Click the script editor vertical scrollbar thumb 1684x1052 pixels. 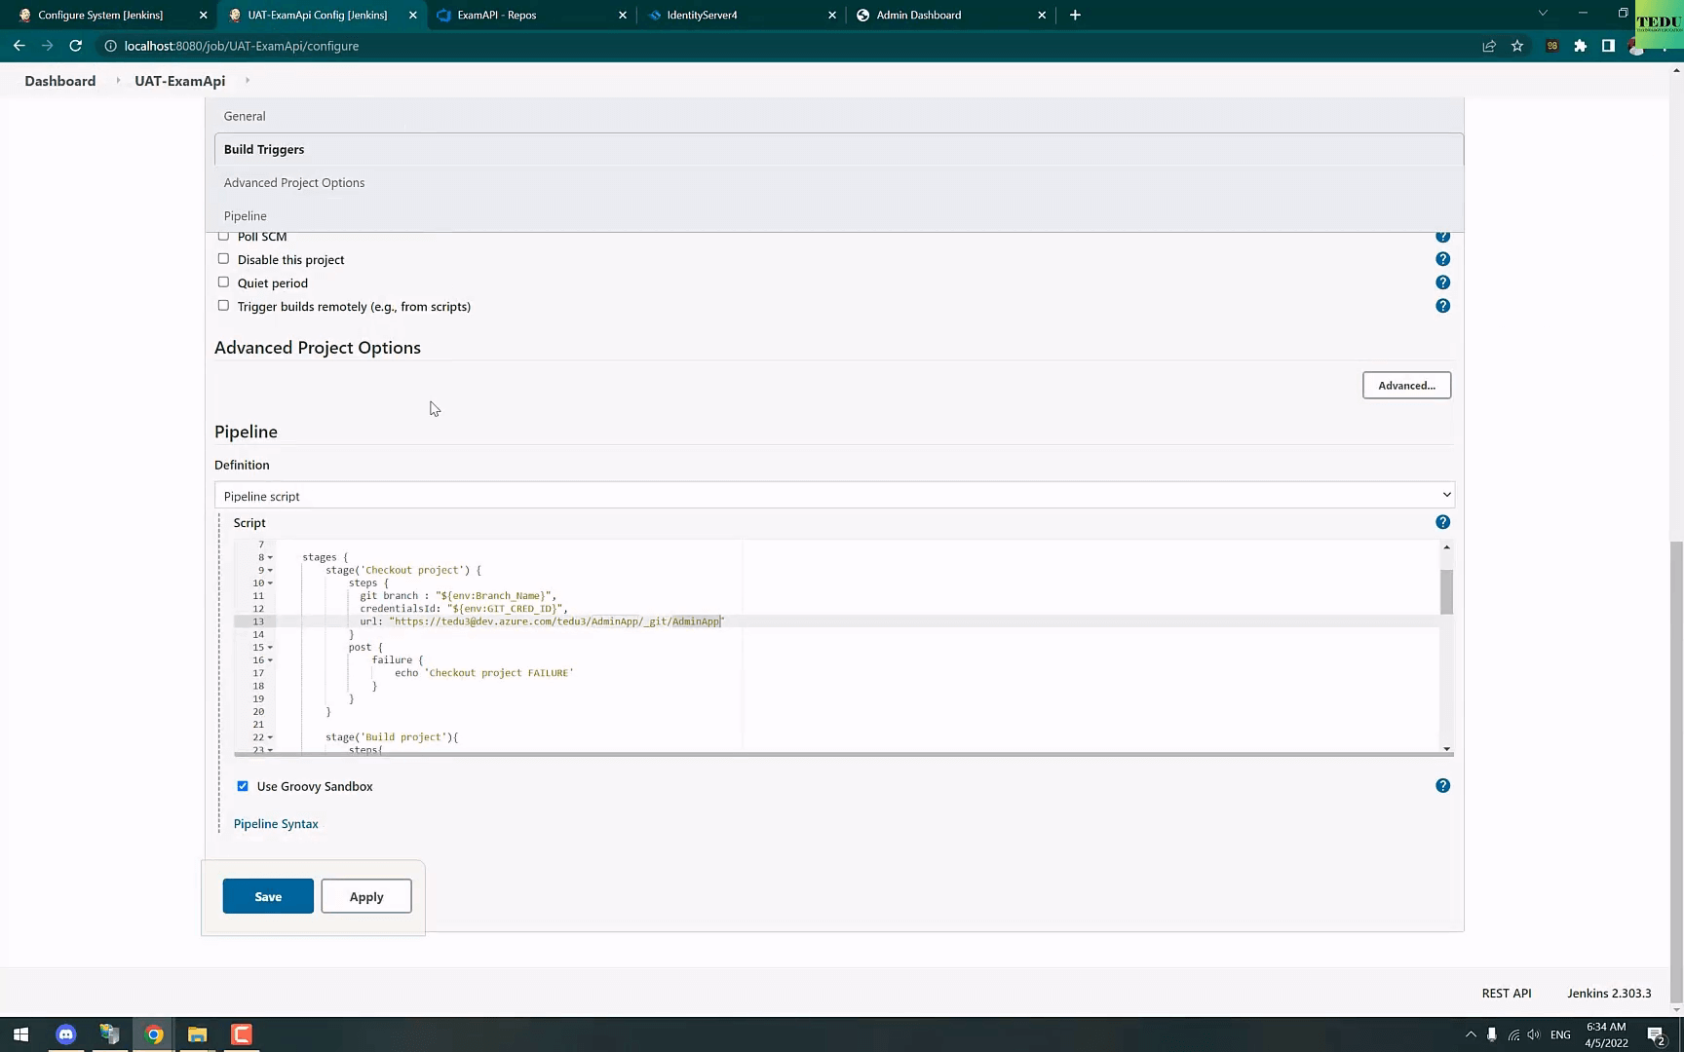point(1446,591)
